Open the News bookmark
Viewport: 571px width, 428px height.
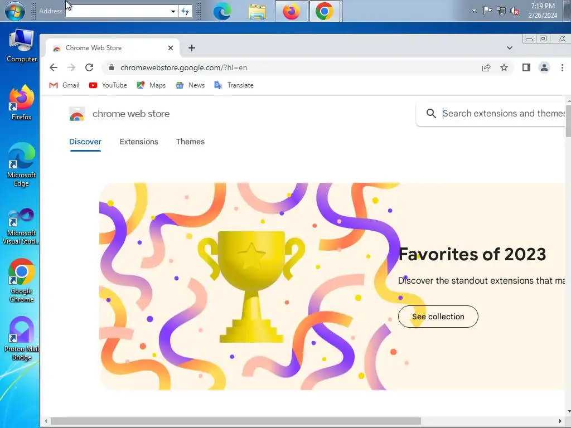point(190,85)
